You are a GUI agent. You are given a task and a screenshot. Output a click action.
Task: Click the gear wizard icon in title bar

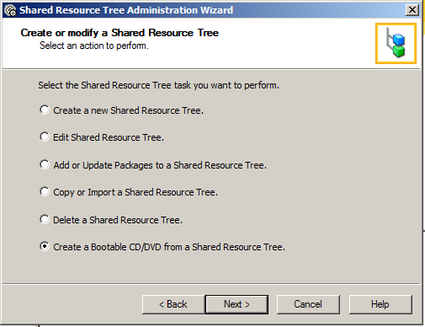[11, 10]
